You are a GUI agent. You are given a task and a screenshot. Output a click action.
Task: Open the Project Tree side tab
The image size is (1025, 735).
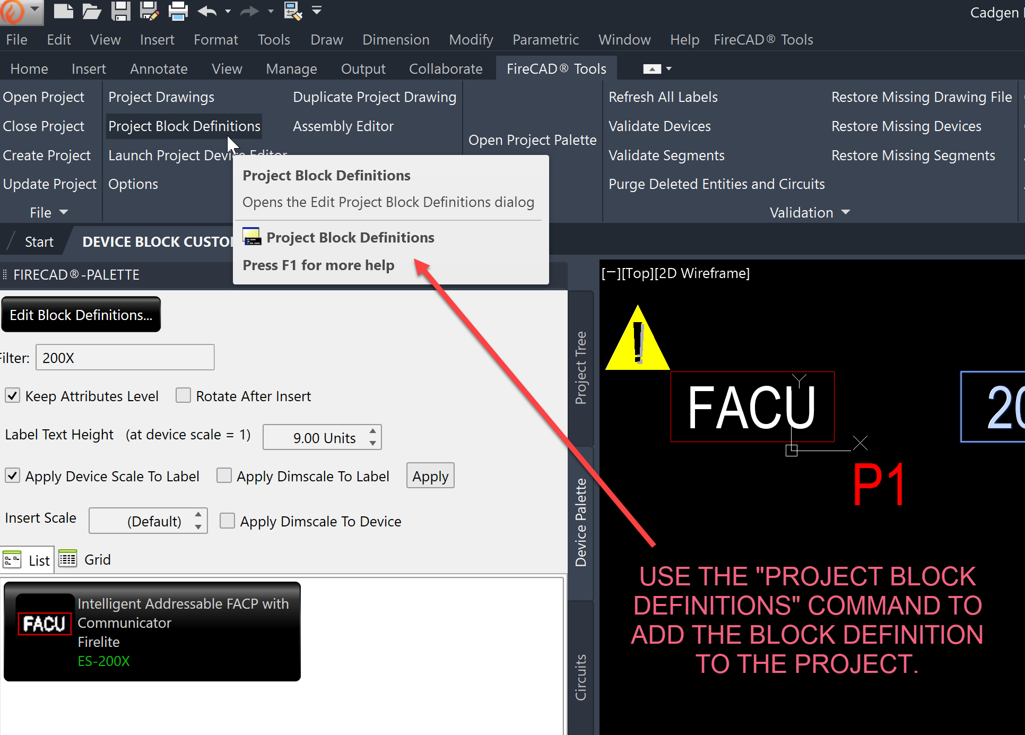tap(581, 368)
